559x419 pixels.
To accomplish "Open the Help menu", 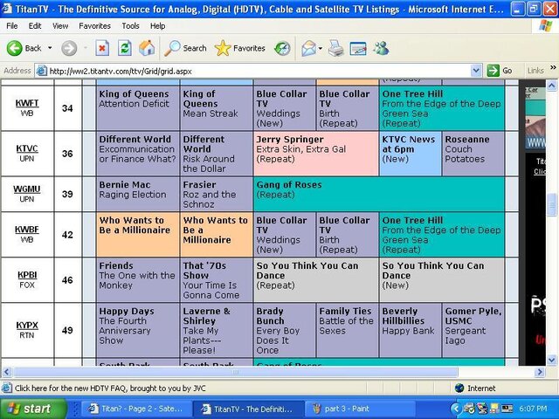I will point(157,26).
